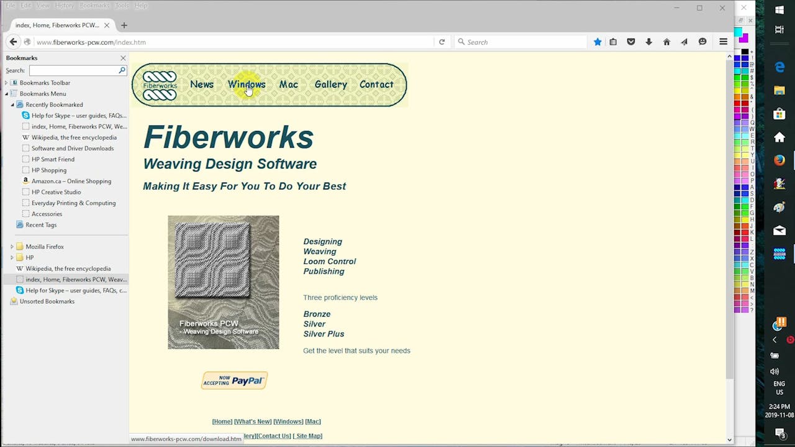795x447 pixels.
Task: Submit feedback using the smiley face icon
Action: click(x=702, y=42)
